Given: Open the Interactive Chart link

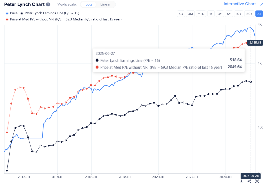Looking at the screenshot, I should click(x=240, y=4).
